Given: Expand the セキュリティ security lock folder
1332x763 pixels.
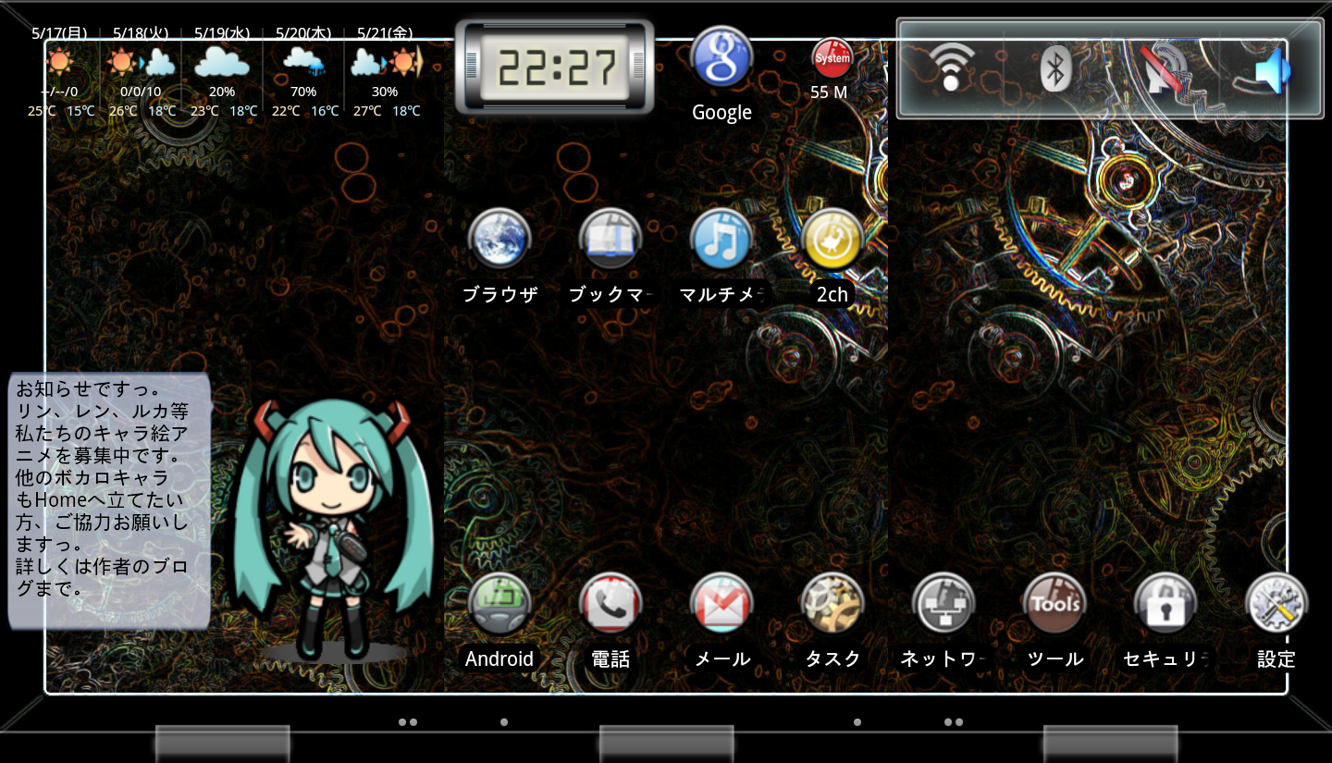Looking at the screenshot, I should pos(1165,604).
